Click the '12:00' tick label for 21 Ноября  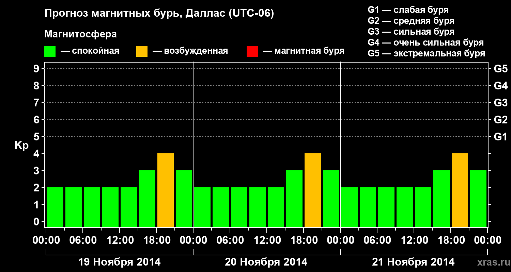(414, 240)
